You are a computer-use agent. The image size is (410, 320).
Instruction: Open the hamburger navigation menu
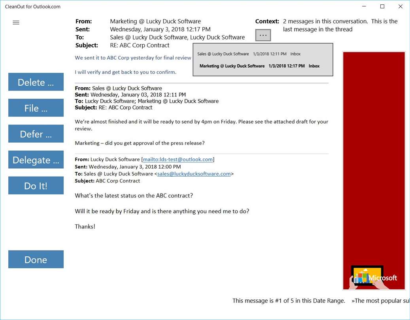[16, 23]
